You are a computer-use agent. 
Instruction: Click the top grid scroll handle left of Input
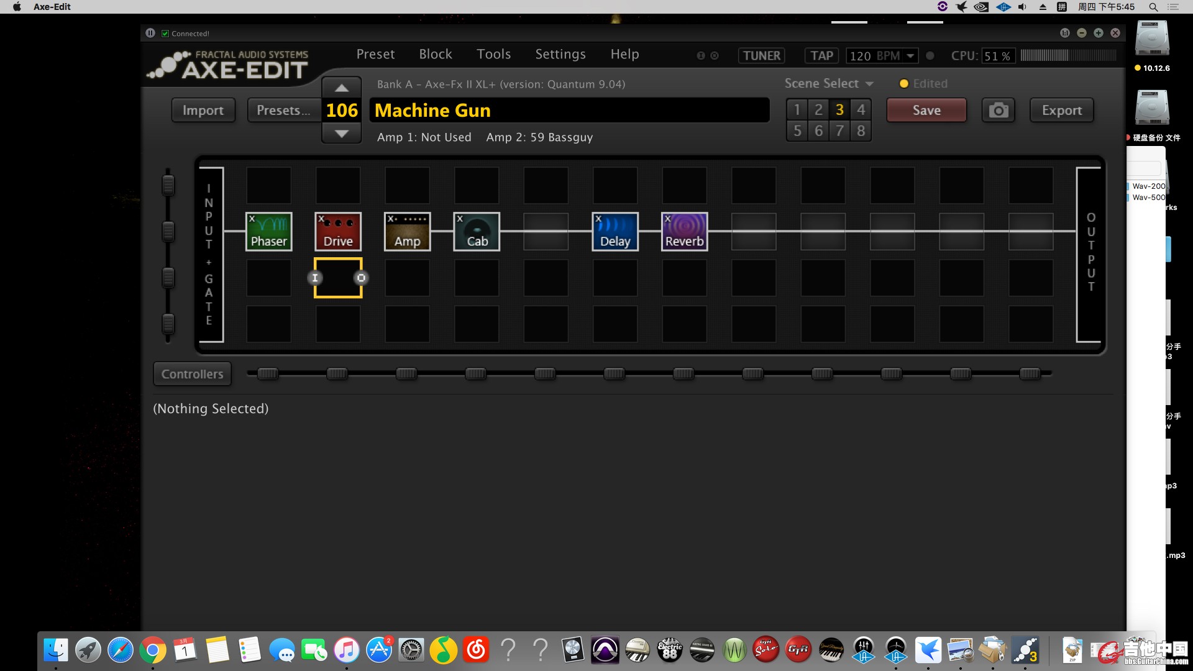pos(168,185)
